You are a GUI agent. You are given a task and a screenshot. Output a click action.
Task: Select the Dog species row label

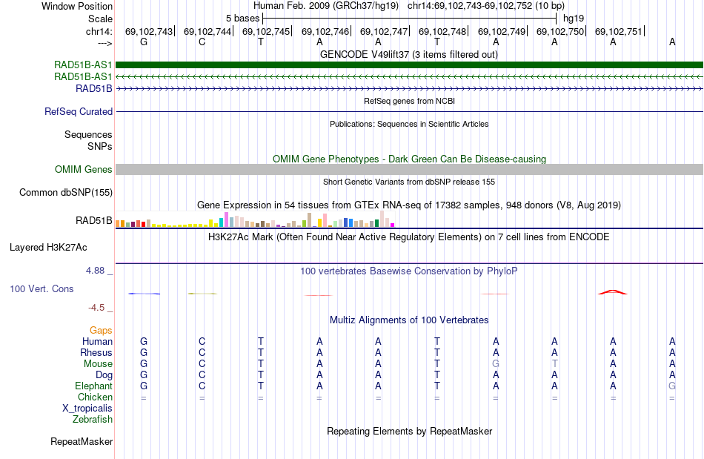click(104, 375)
